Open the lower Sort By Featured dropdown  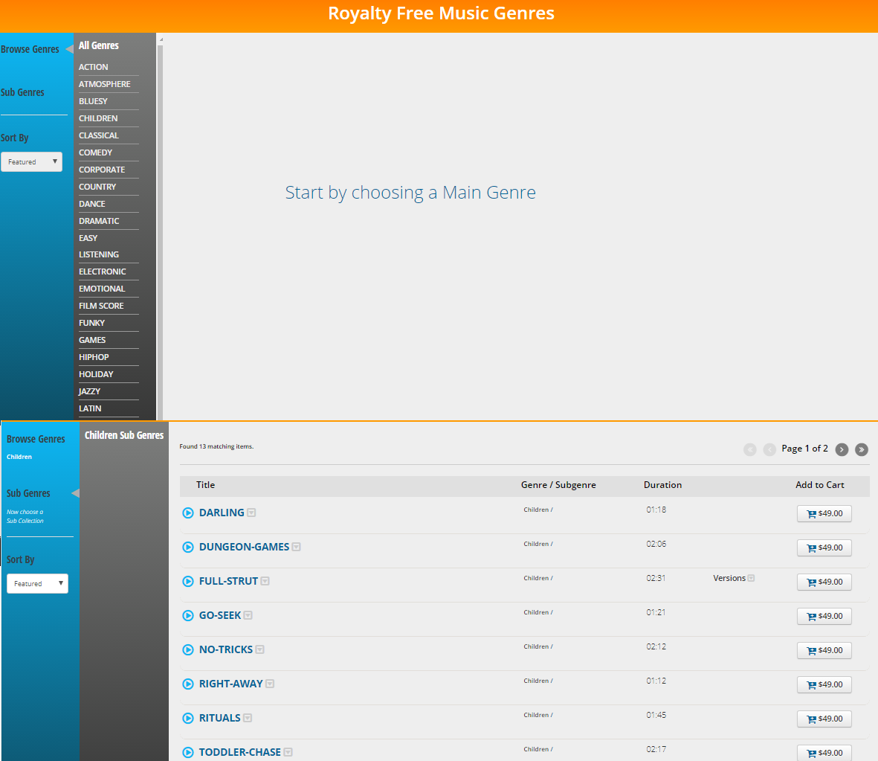(x=37, y=583)
